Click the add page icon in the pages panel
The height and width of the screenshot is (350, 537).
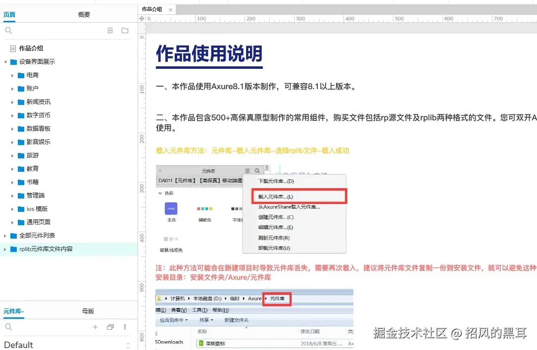[x=110, y=30]
